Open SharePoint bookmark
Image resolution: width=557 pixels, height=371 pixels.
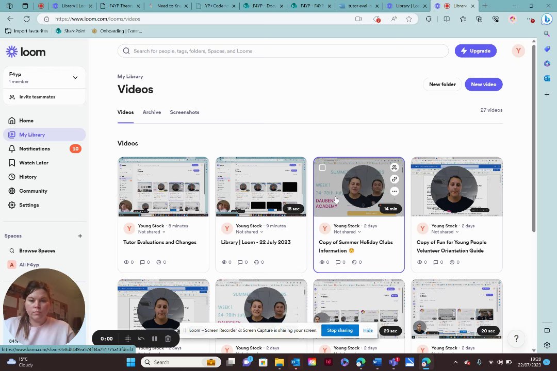[70, 31]
